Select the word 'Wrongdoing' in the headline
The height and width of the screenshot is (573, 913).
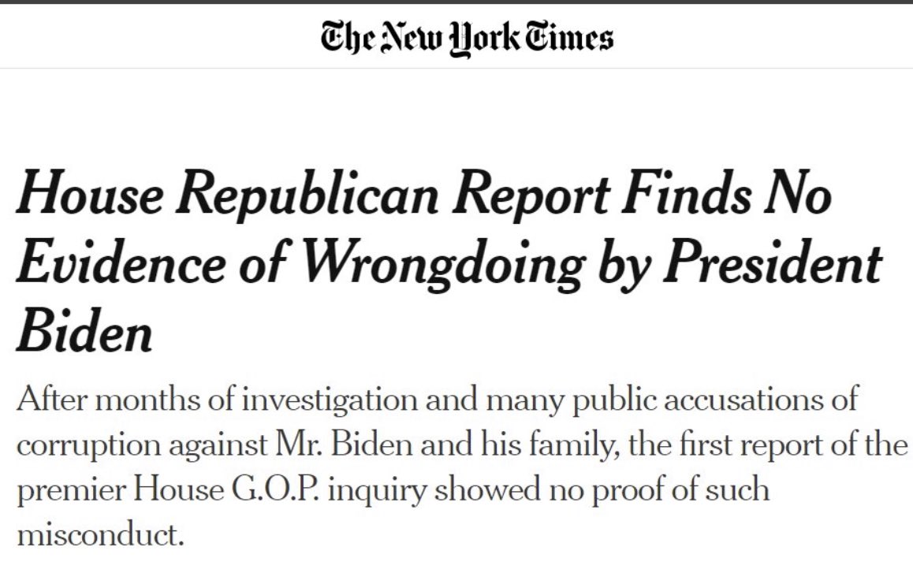pos(444,266)
